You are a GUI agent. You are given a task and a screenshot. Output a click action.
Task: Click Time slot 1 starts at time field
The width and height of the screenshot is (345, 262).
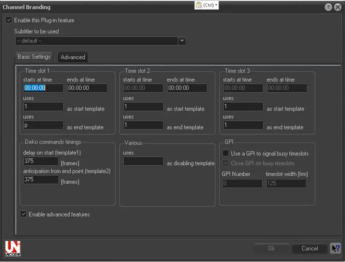pyautogui.click(x=43, y=88)
